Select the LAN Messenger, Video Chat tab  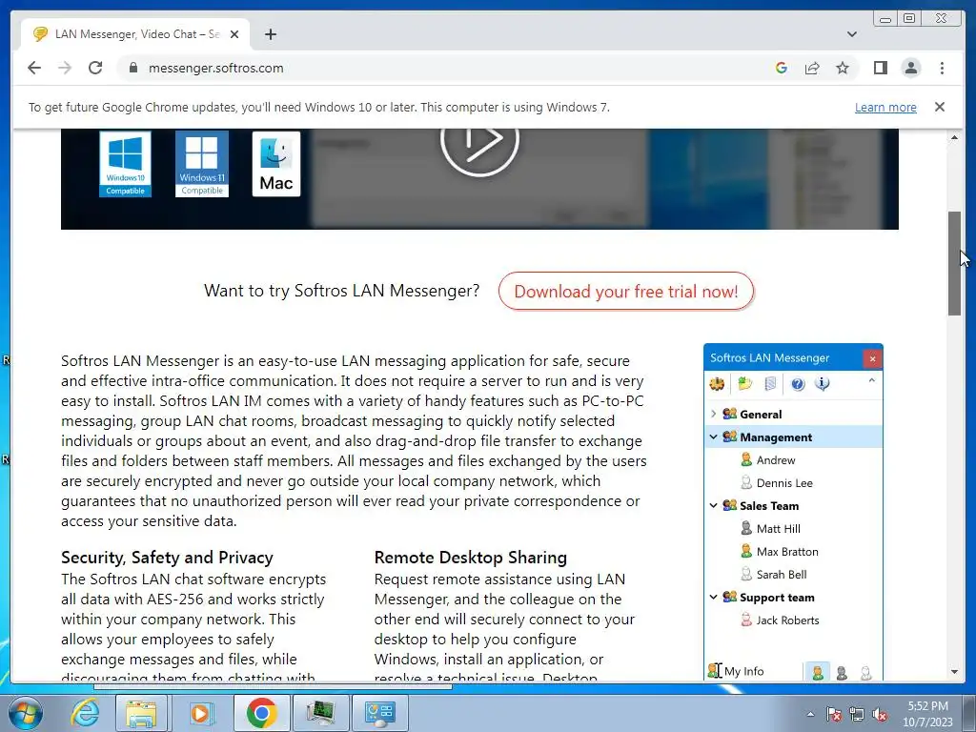point(135,34)
